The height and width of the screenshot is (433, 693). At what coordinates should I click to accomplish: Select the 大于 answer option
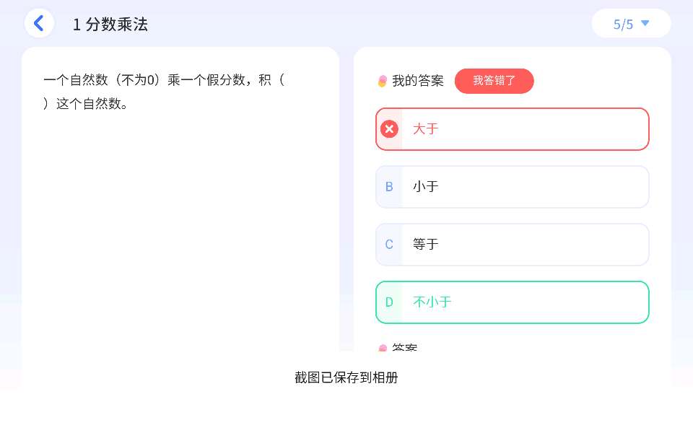(x=513, y=129)
